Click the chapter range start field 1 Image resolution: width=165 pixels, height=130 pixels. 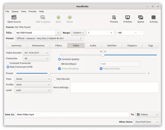95,33
